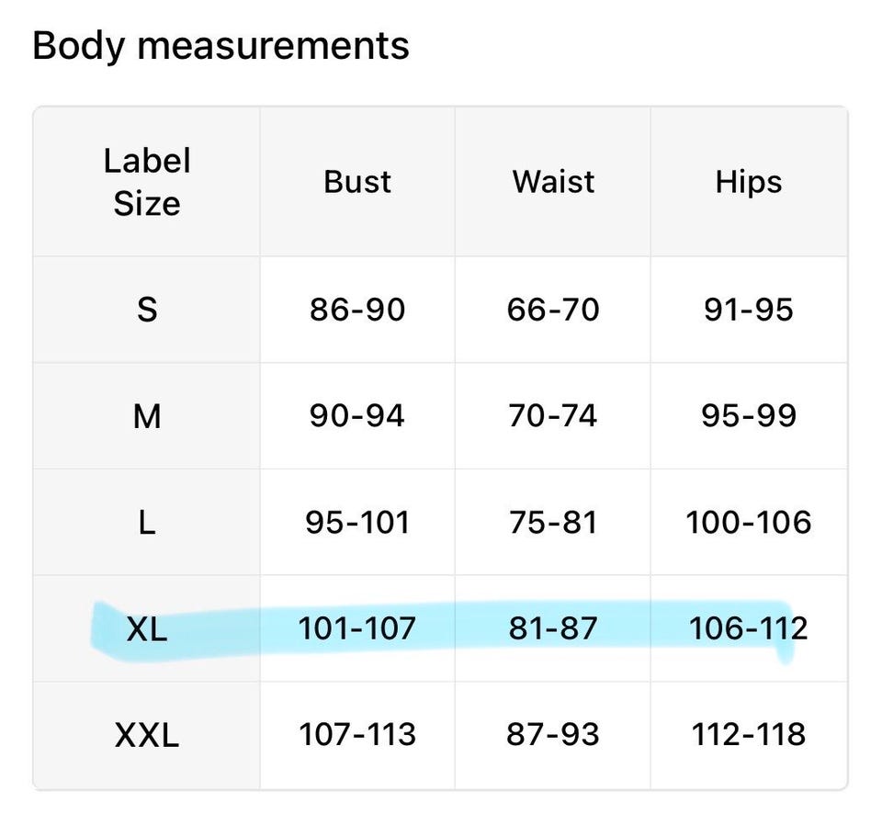The height and width of the screenshot is (825, 882).
Task: Click the Waist column header
Action: pyautogui.click(x=553, y=182)
